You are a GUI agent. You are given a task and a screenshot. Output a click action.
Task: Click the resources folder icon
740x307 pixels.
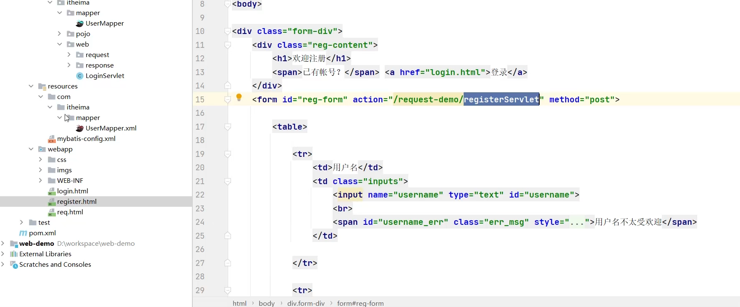click(x=42, y=86)
